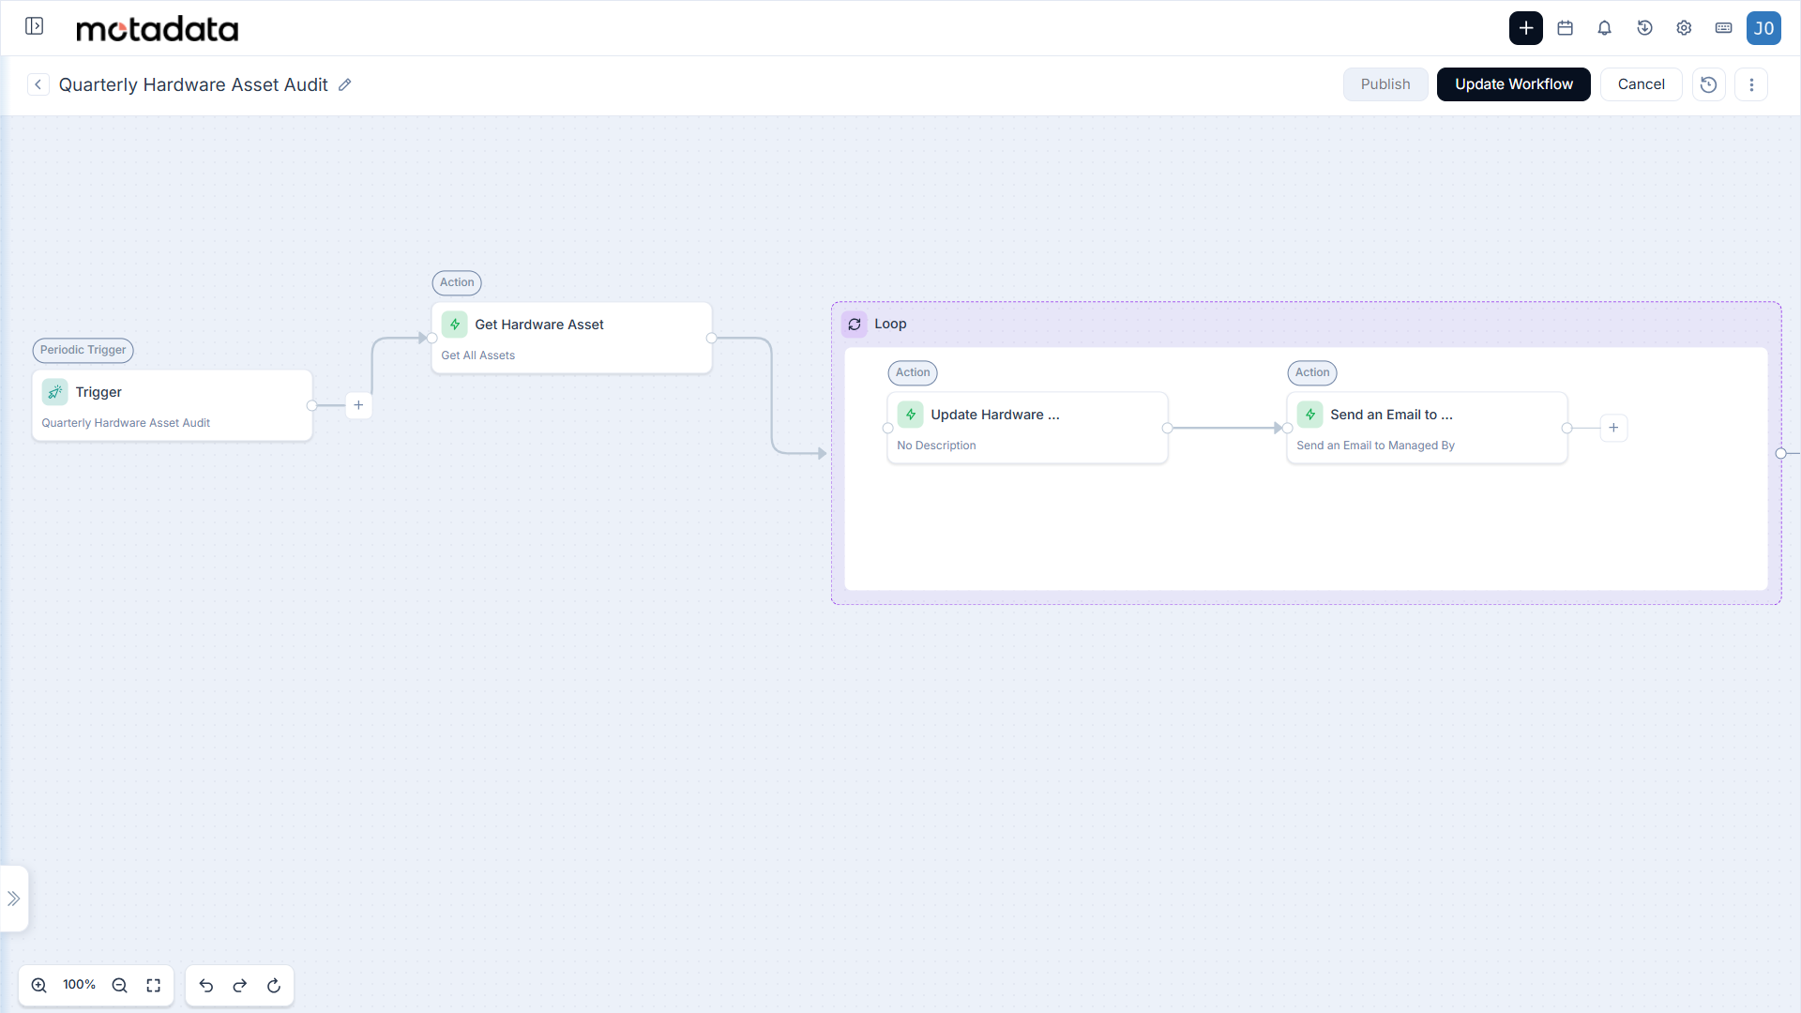
Task: Click 'No Description' text
Action: point(936,446)
